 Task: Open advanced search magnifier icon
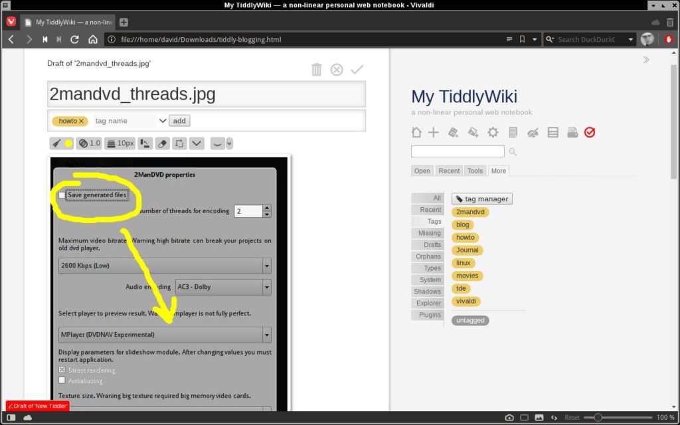(513, 151)
